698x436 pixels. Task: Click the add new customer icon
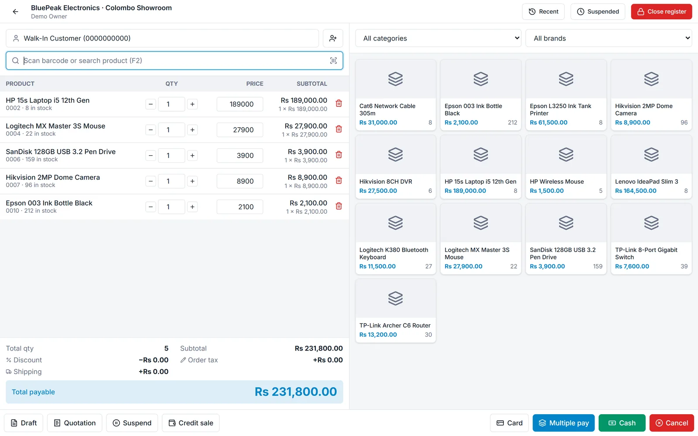point(333,38)
